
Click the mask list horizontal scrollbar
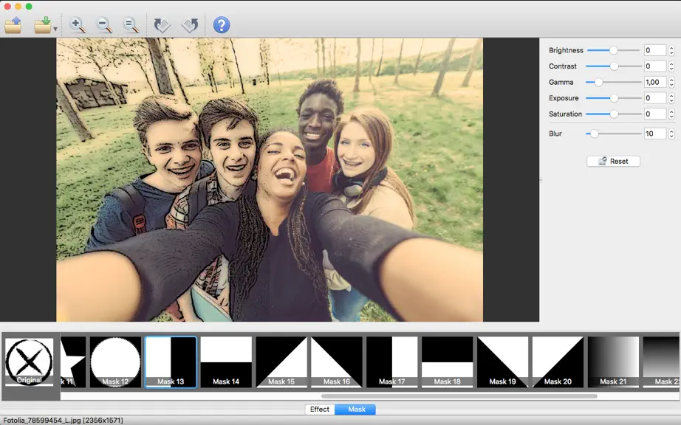(459, 396)
